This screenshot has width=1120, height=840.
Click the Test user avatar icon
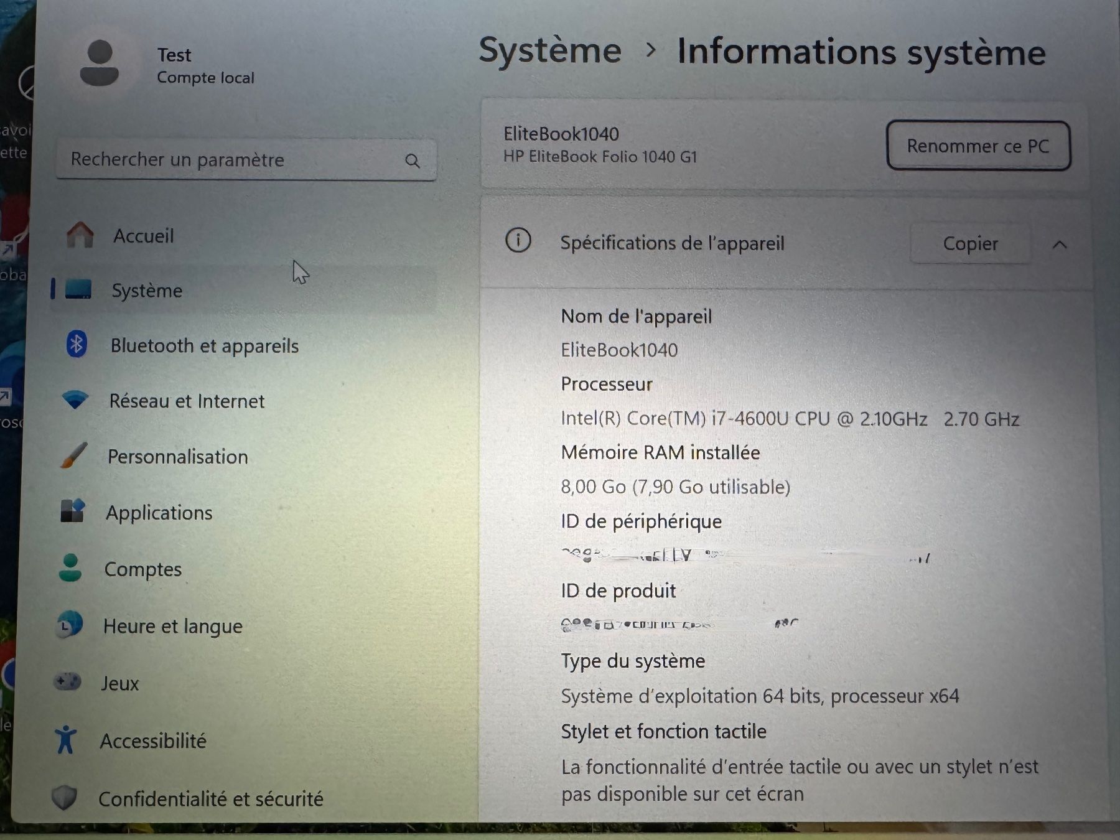coord(100,63)
